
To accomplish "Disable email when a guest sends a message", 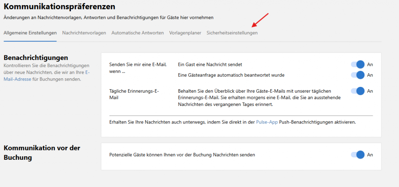I will pos(358,64).
